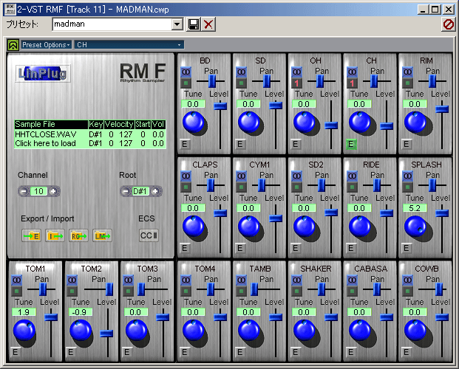459x369 pixels.
Task: Click the SPLASH pad Tune knob
Action: [x=415, y=226]
